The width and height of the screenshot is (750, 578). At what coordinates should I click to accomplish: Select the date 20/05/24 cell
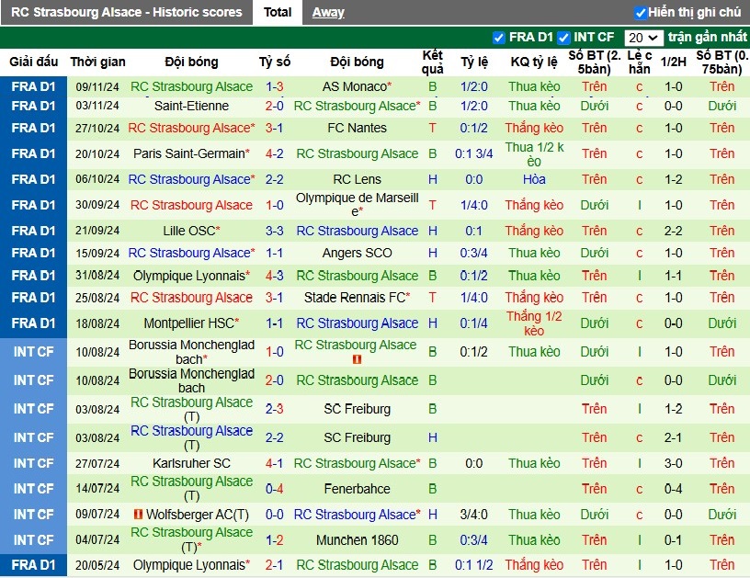tap(97, 565)
